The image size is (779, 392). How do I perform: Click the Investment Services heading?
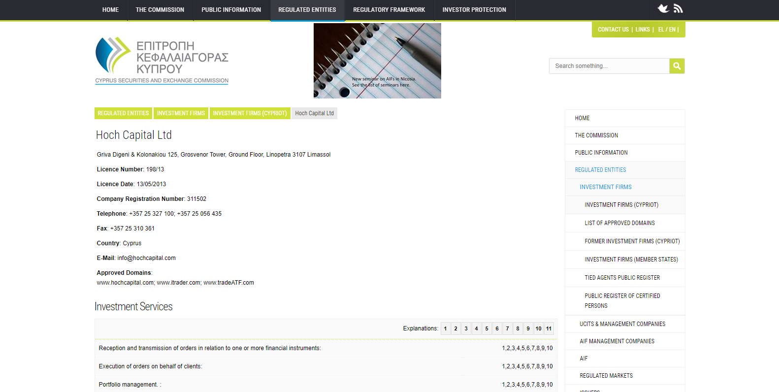133,306
